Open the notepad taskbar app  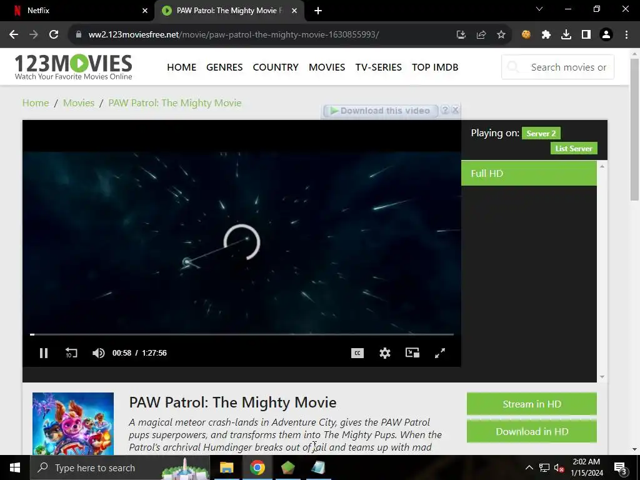coord(318,467)
